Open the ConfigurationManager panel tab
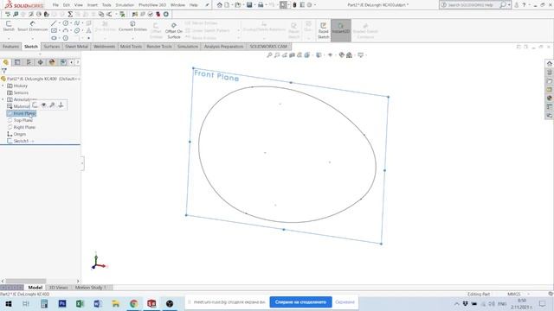Viewport: 554px width, 311px height. [x=29, y=62]
